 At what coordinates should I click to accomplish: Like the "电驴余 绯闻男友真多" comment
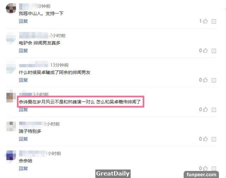(205, 51)
